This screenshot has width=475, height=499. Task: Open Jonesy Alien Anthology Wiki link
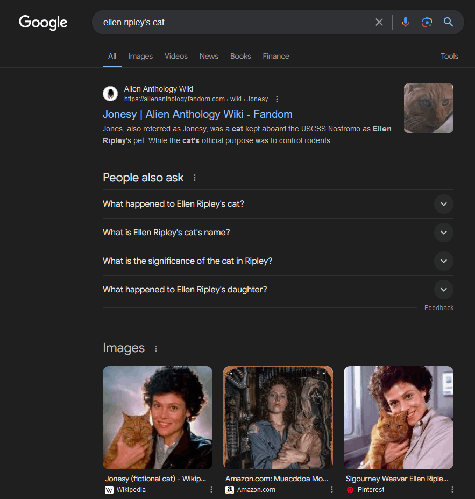tap(197, 114)
